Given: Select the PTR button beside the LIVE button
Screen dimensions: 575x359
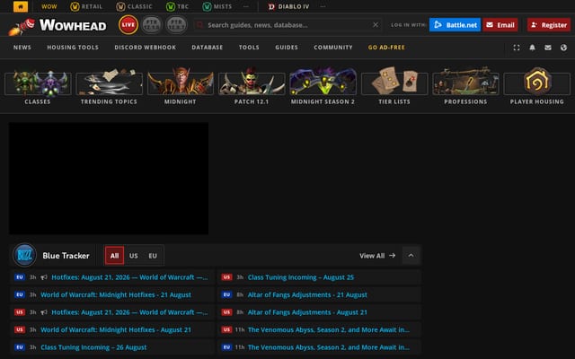Looking at the screenshot, I should pos(152,25).
